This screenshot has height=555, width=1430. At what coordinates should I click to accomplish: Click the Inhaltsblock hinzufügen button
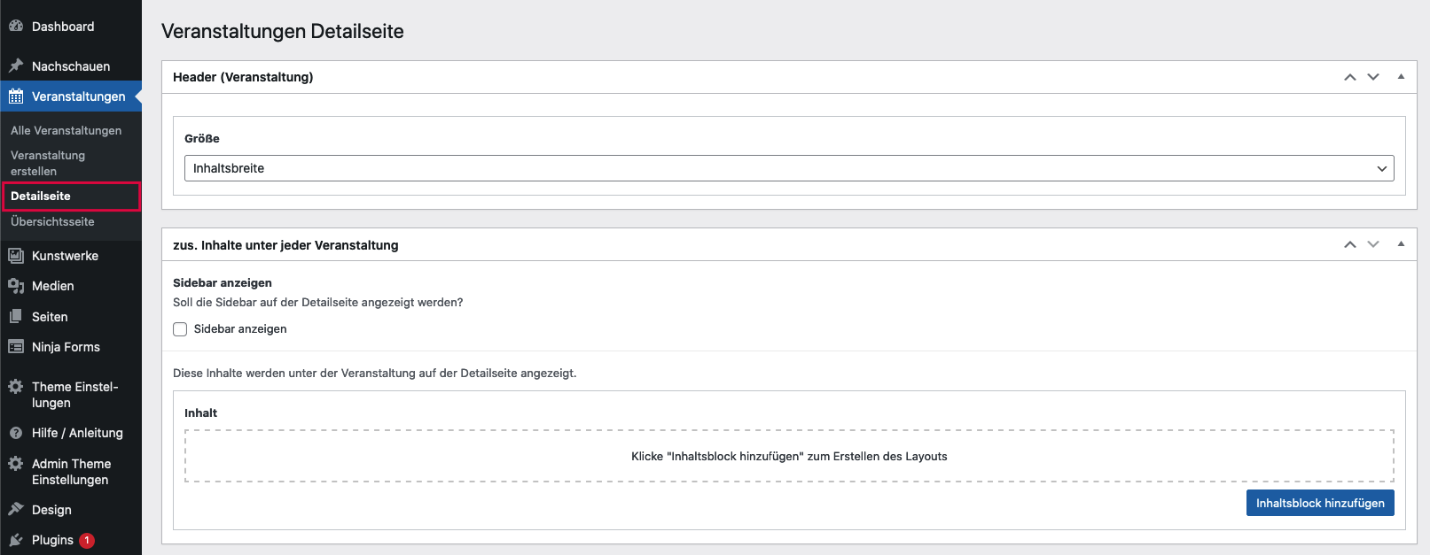(x=1319, y=503)
